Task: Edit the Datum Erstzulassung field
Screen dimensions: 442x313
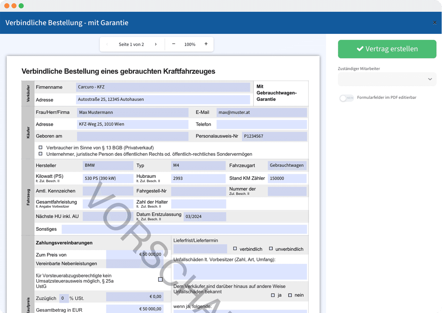Action: (x=205, y=217)
